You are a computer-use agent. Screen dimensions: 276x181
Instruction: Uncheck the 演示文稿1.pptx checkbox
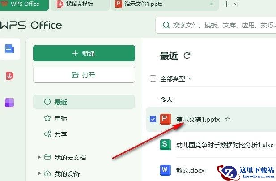tap(153, 119)
